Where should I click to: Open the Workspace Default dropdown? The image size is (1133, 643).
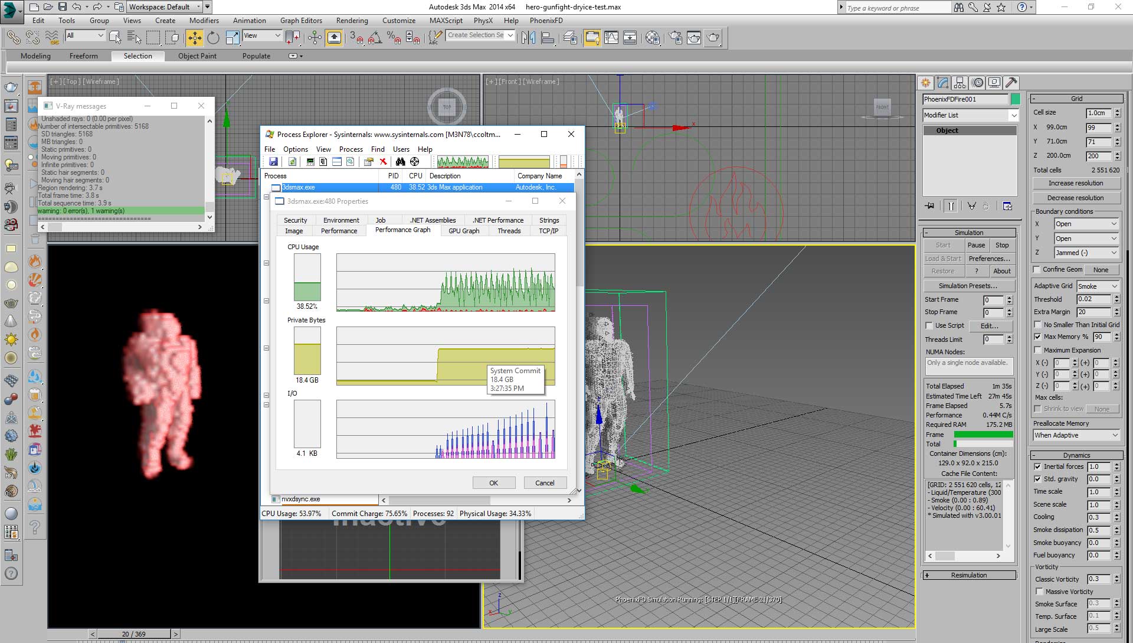tap(165, 7)
